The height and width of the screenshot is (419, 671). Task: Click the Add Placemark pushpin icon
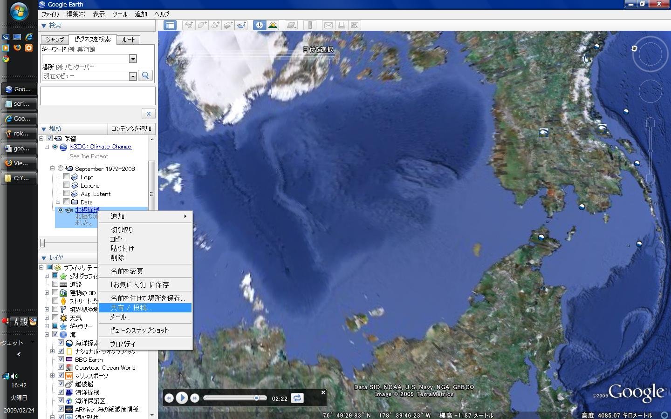coord(189,25)
